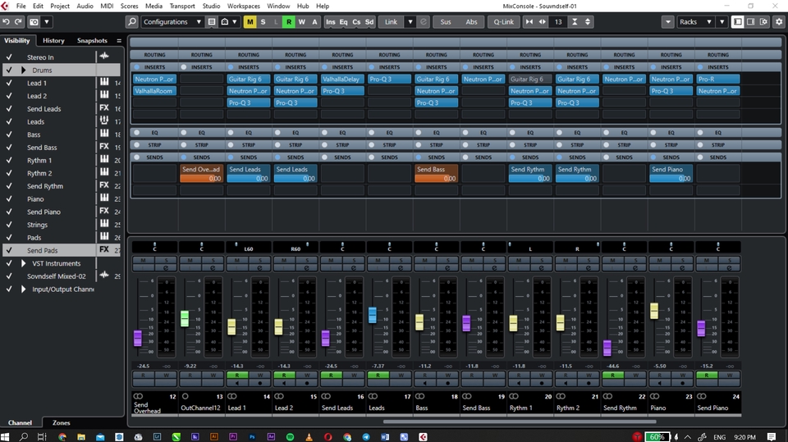Toggle the left zone panel icon

737,21
